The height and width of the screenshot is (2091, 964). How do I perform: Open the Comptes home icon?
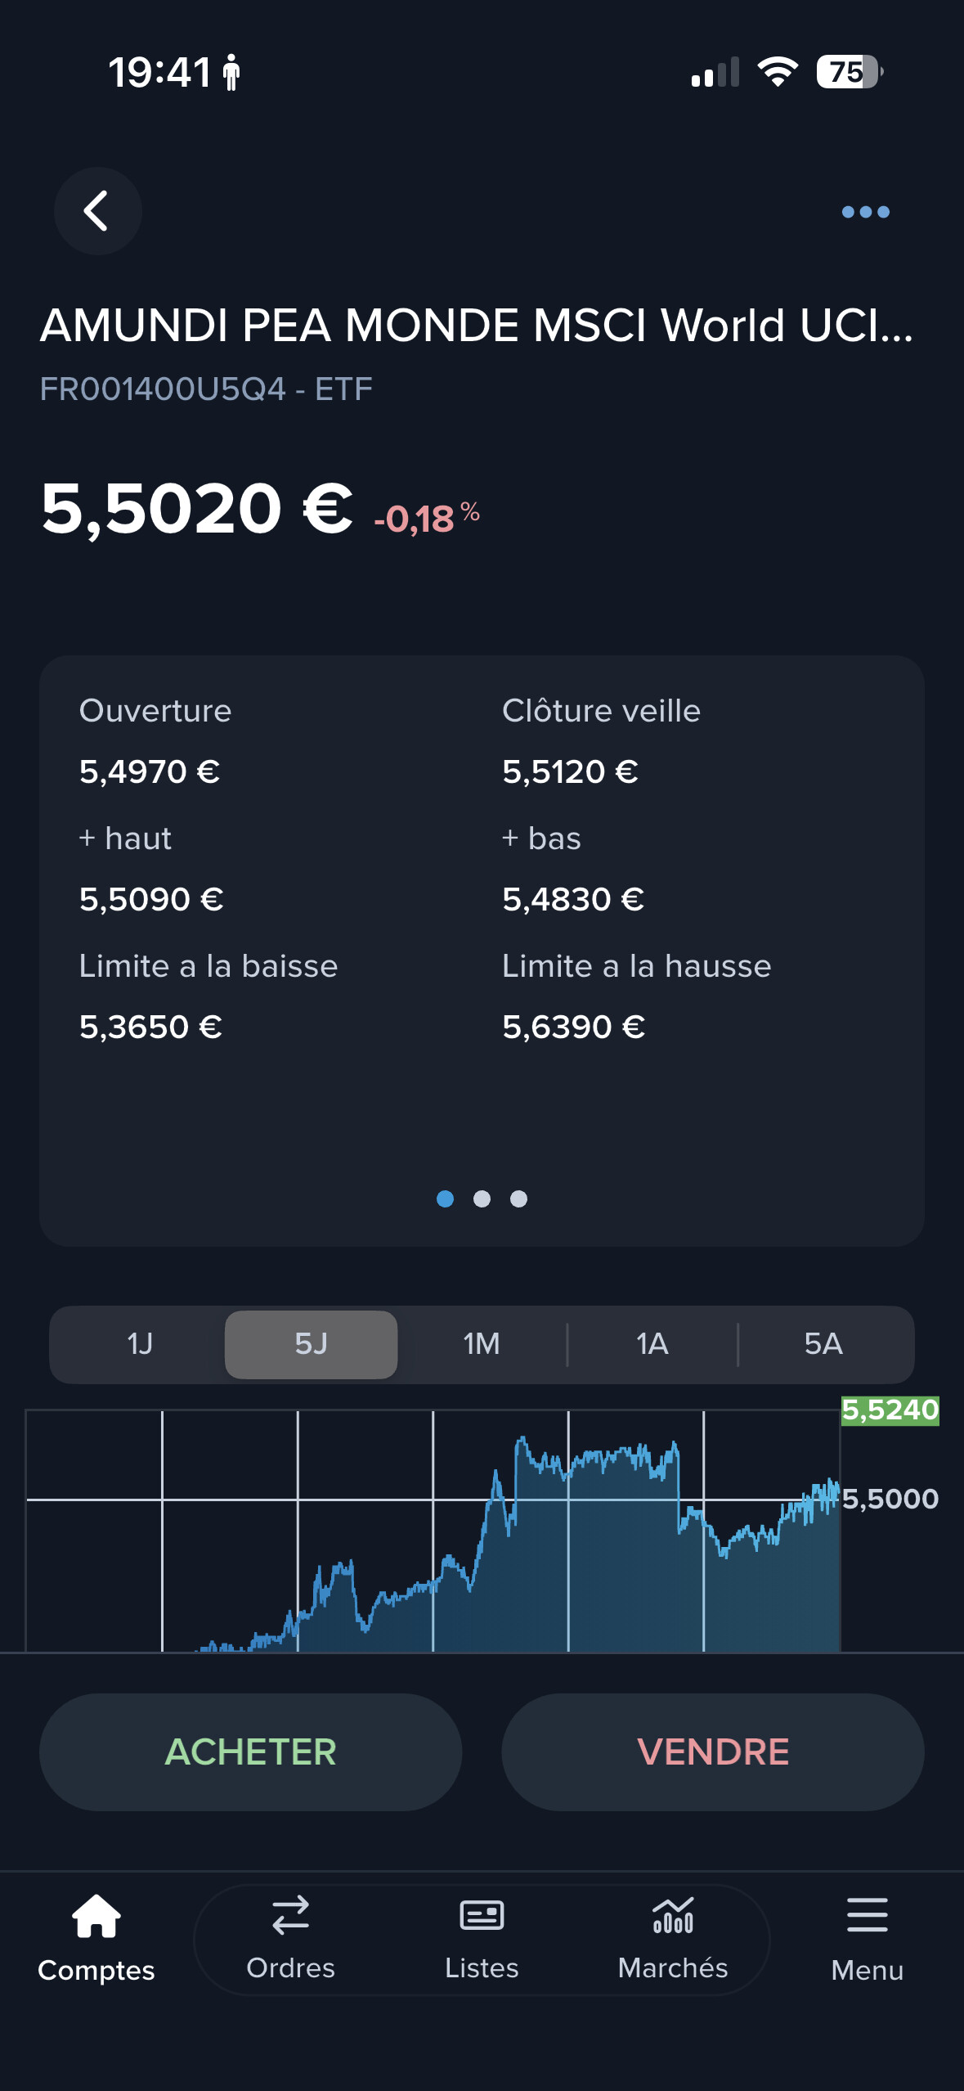pos(96,1917)
